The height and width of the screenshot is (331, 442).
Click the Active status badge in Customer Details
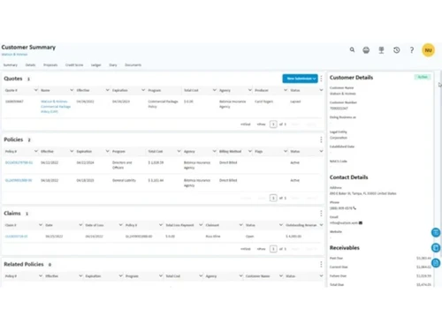click(x=423, y=77)
